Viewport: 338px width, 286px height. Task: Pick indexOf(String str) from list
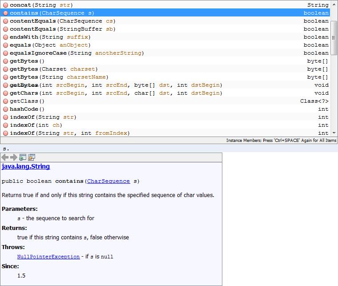click(x=165, y=117)
